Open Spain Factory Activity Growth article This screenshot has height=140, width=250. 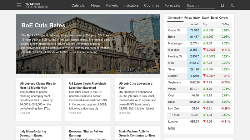137,135
